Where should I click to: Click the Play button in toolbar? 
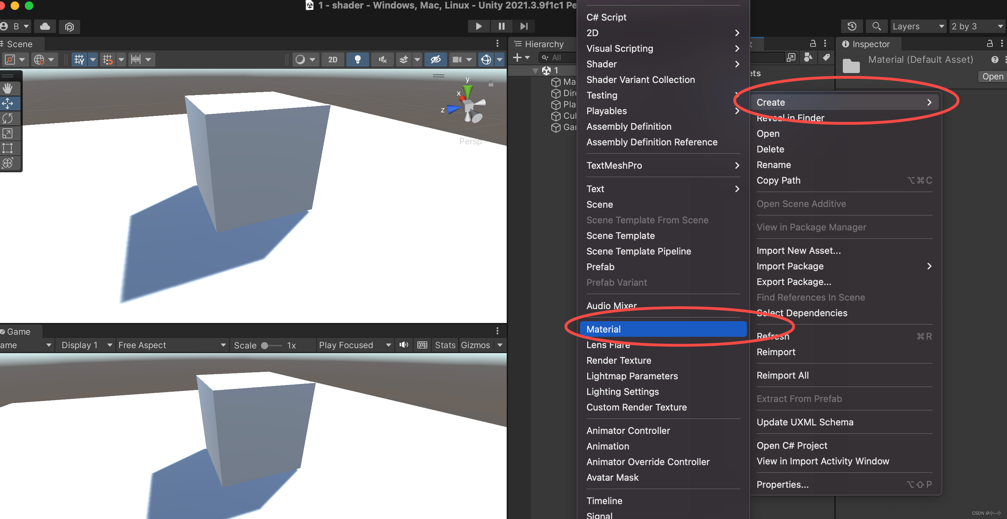point(478,26)
